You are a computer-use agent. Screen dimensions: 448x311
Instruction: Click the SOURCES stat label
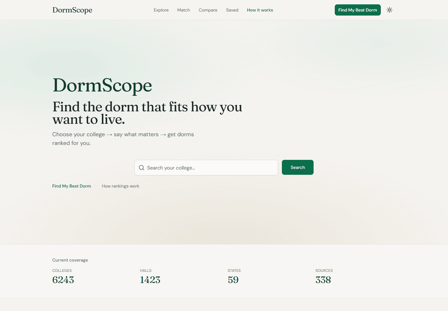pyautogui.click(x=324, y=271)
